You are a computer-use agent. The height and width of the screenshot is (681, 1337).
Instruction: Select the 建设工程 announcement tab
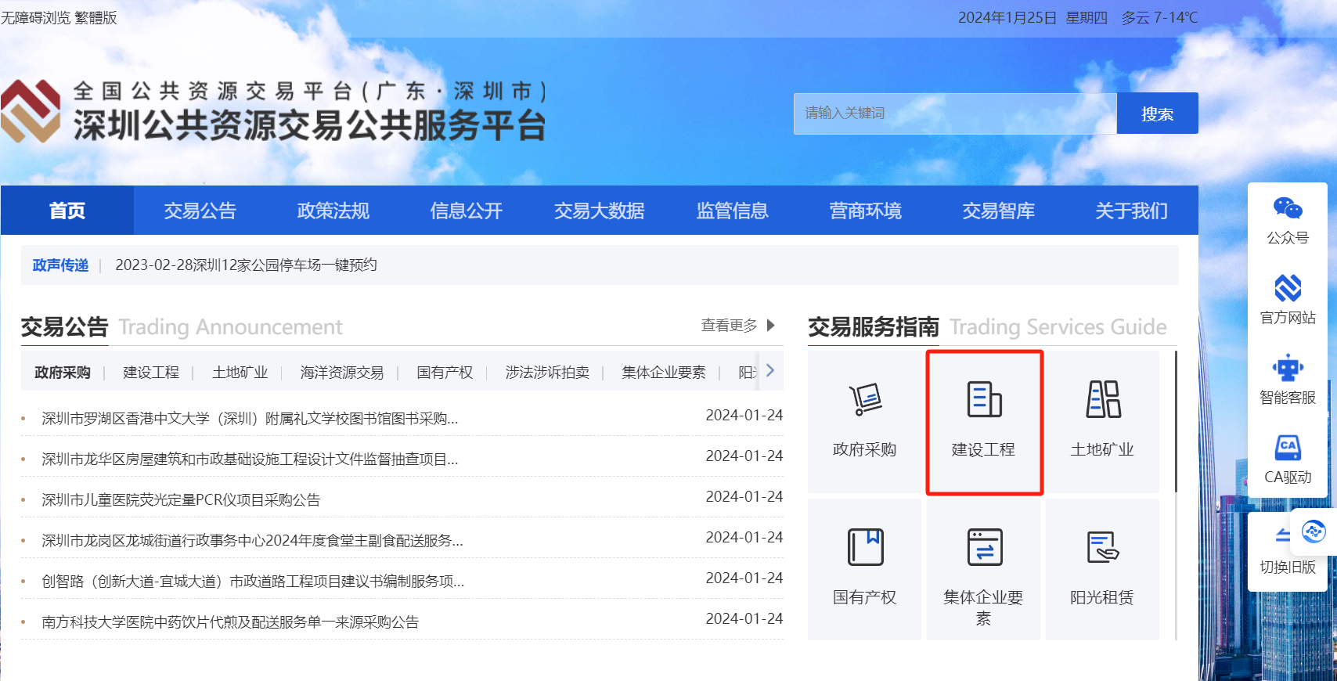[x=151, y=373]
